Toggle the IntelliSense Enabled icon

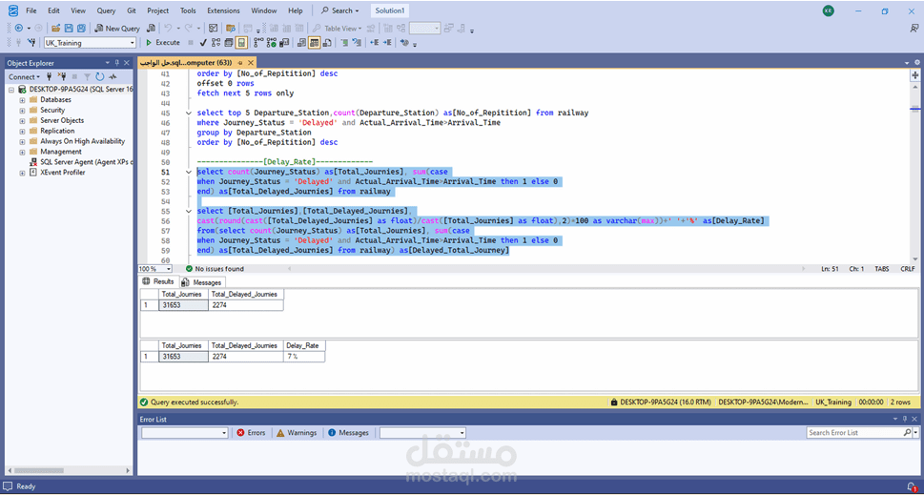(x=241, y=42)
